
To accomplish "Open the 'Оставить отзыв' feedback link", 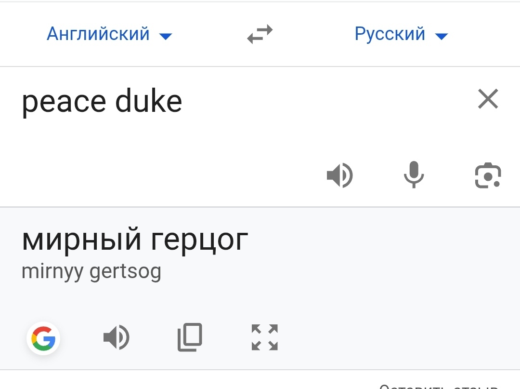I will [x=439, y=386].
